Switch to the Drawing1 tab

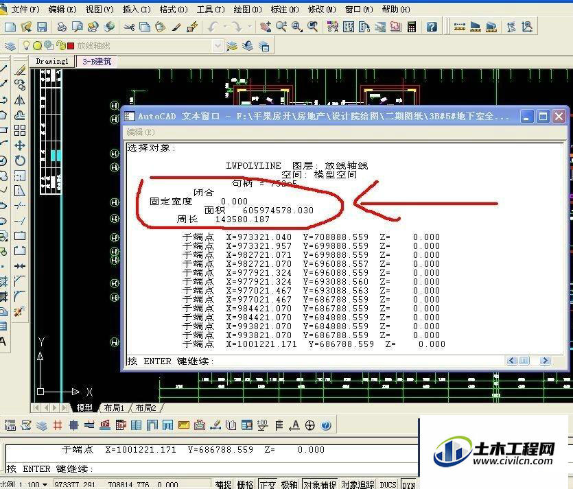52,61
